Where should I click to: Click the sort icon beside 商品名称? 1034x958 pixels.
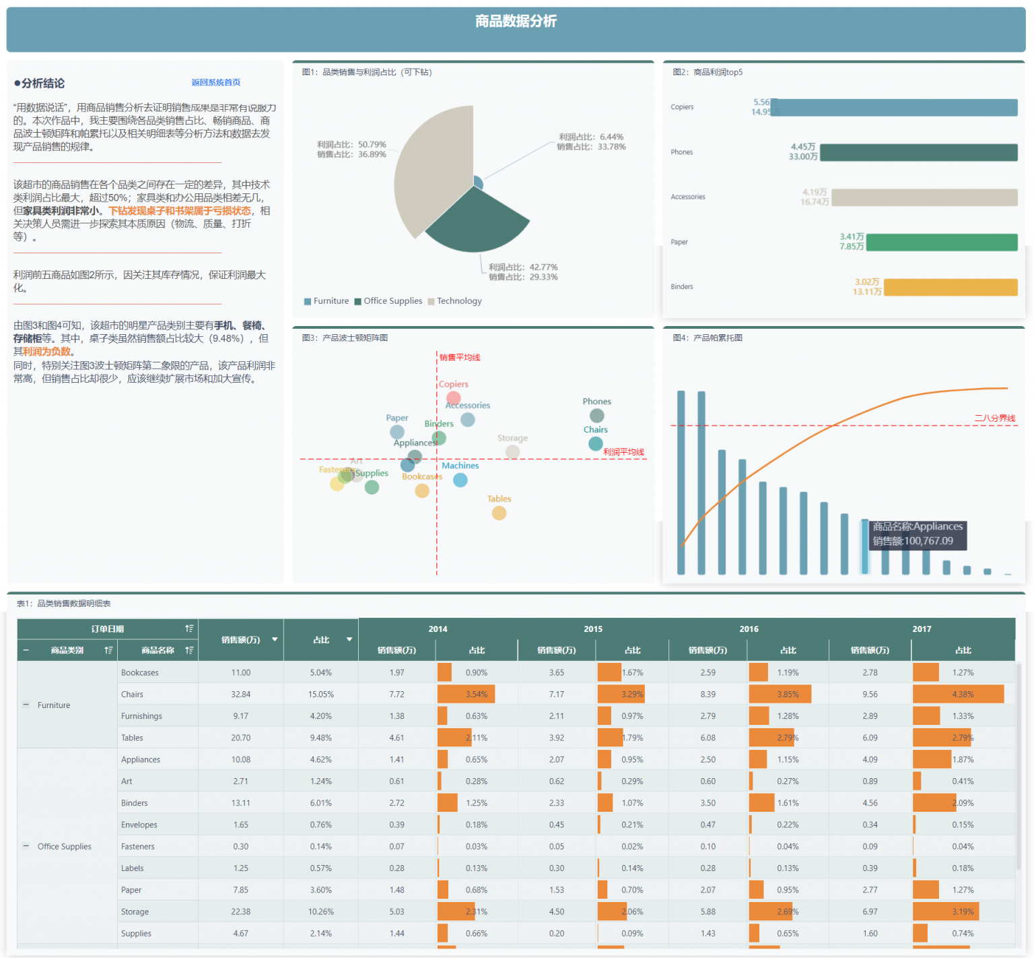coord(189,650)
